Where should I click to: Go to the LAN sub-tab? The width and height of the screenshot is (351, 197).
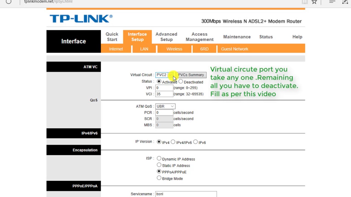[x=144, y=49]
